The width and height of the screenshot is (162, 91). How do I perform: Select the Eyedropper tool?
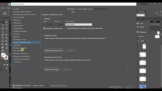[6, 48]
